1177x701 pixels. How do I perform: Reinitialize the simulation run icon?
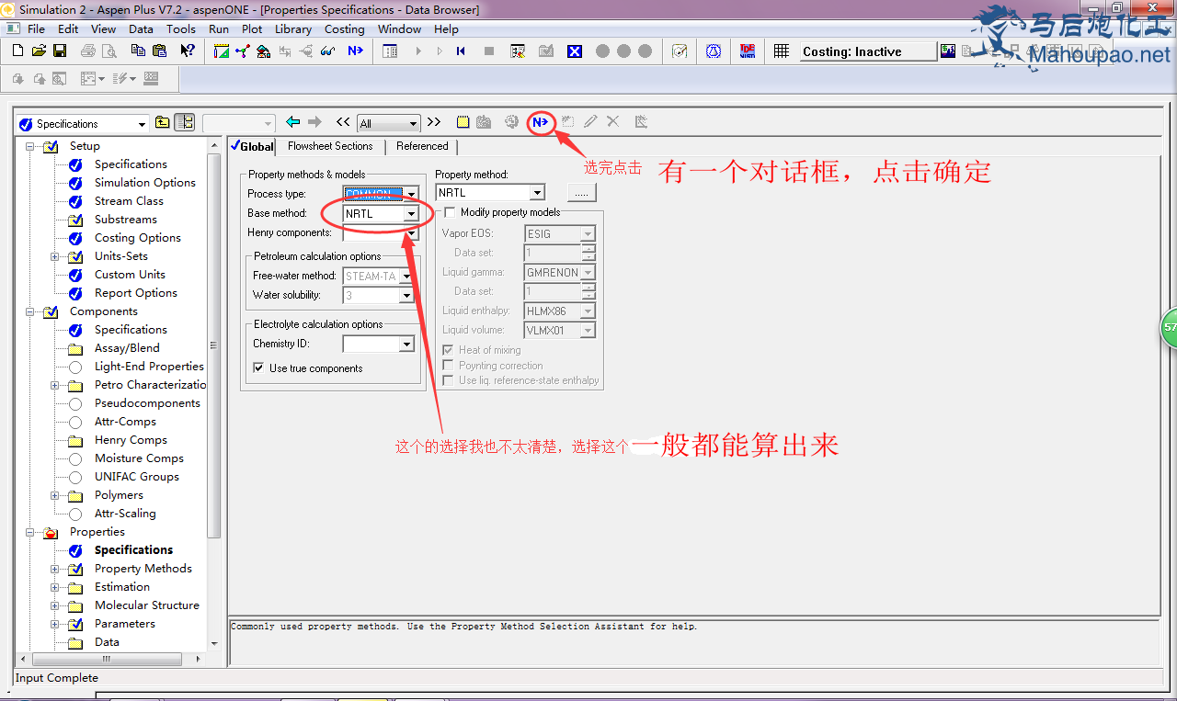pyautogui.click(x=461, y=51)
